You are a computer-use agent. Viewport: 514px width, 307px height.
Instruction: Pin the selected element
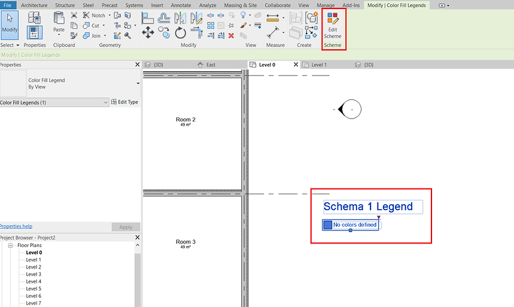[x=231, y=25]
